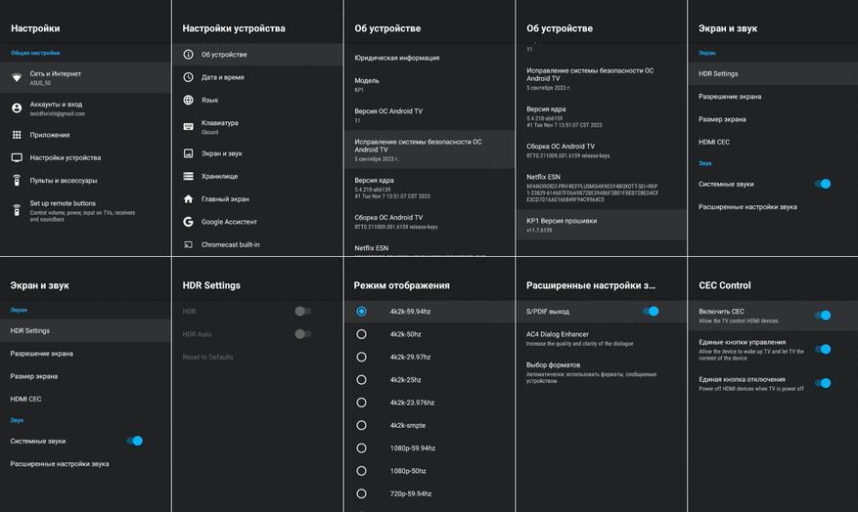Image resolution: width=858 pixels, height=512 pixels.
Task: Select the 4k2k-50hz display mode
Action: pos(362,334)
